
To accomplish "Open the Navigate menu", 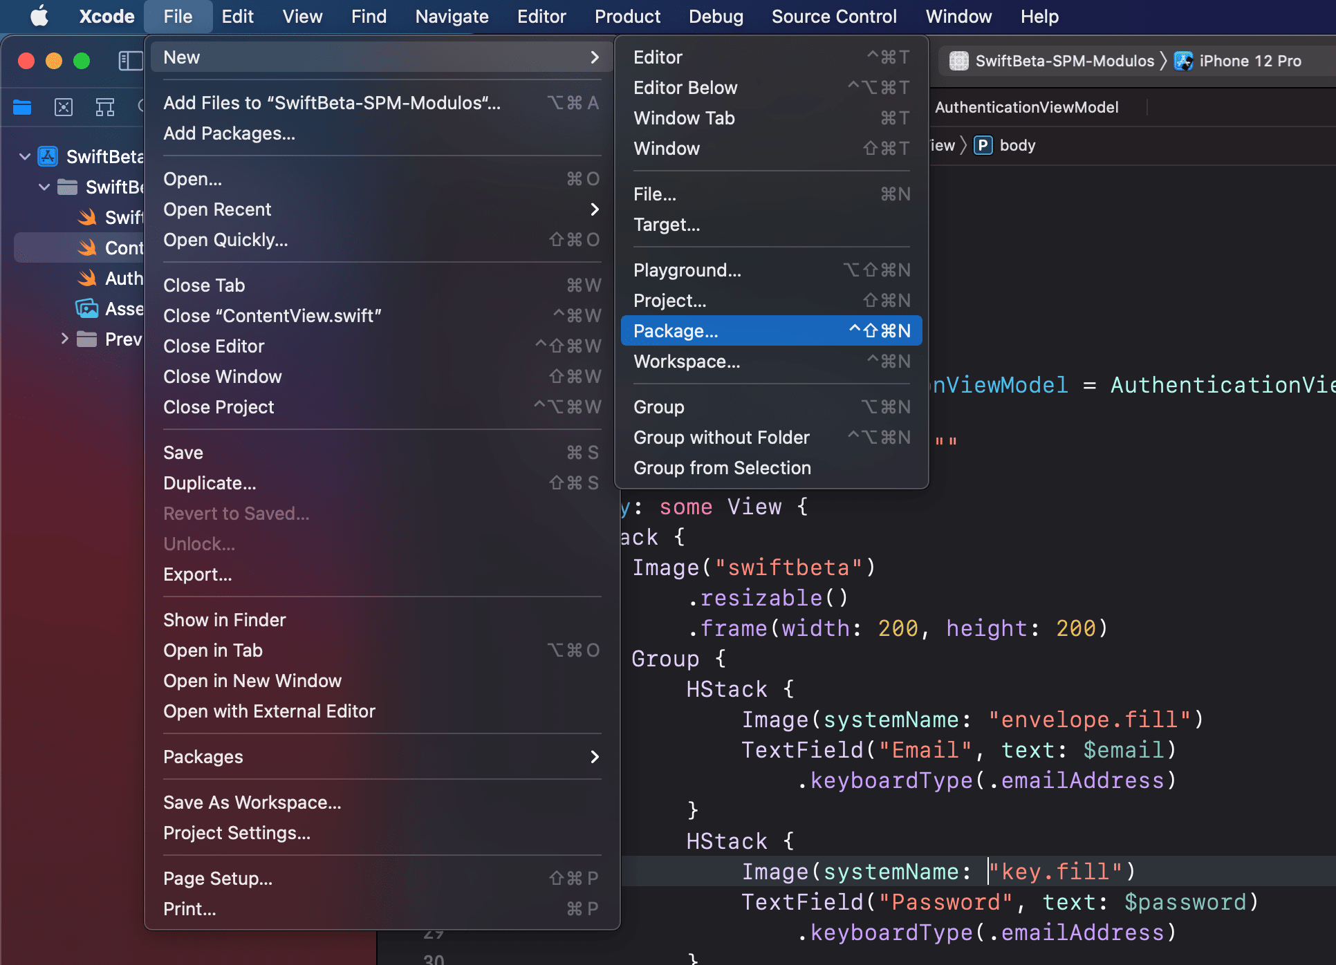I will point(452,17).
